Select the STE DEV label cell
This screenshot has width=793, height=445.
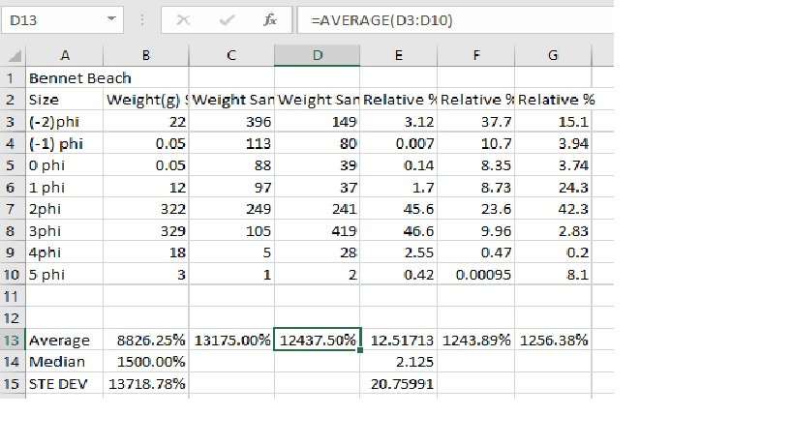(65, 384)
